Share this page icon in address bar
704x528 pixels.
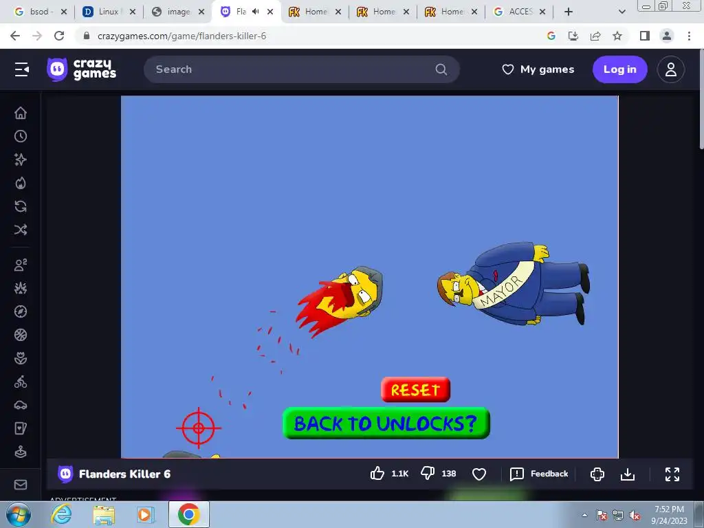(x=595, y=36)
